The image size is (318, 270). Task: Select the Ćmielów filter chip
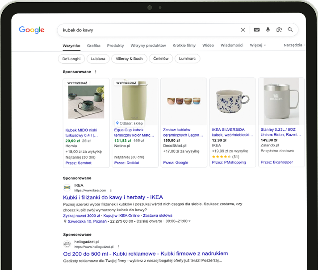pyautogui.click(x=161, y=58)
